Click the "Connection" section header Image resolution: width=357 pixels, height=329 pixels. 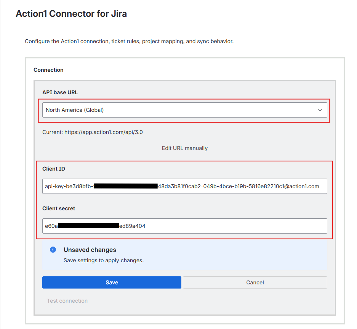click(48, 70)
